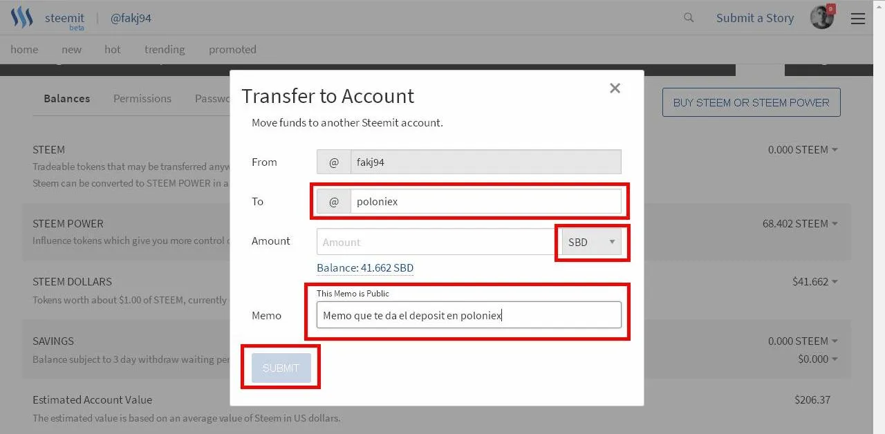The width and height of the screenshot is (885, 434).
Task: Open the search magnifier icon
Action: coord(689,18)
